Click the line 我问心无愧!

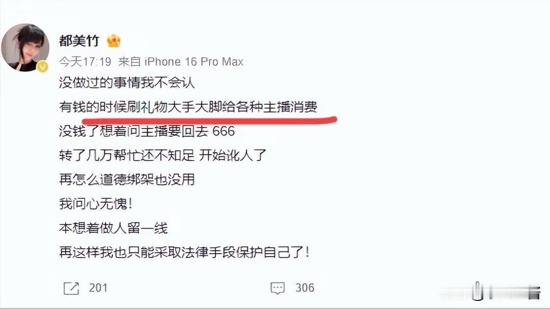[x=96, y=204]
